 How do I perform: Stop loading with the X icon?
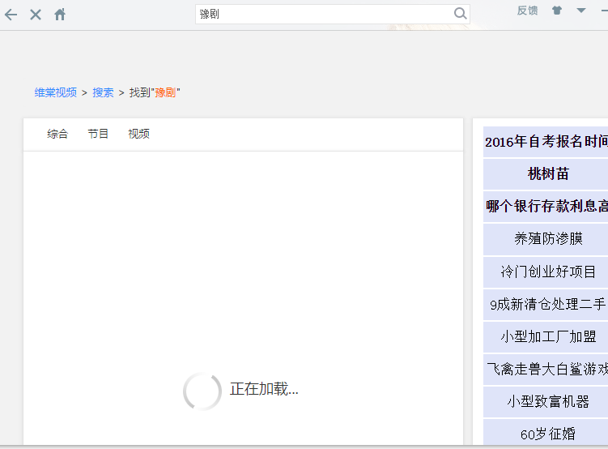(x=36, y=15)
